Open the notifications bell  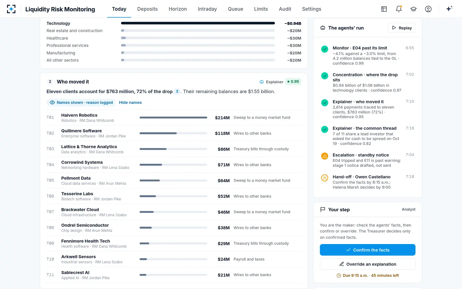click(399, 9)
